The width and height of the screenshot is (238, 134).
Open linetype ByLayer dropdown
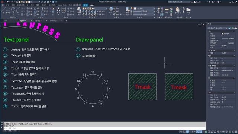tap(144, 14)
